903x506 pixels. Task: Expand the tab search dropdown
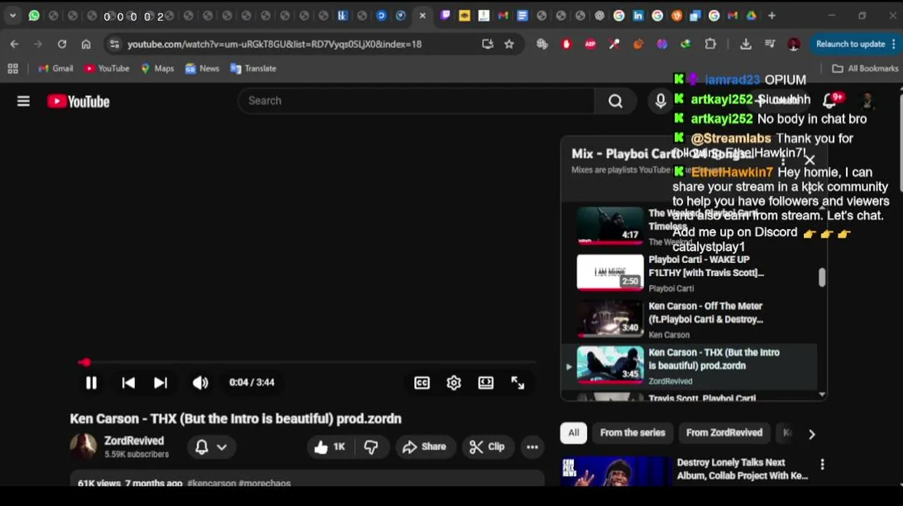coord(13,15)
